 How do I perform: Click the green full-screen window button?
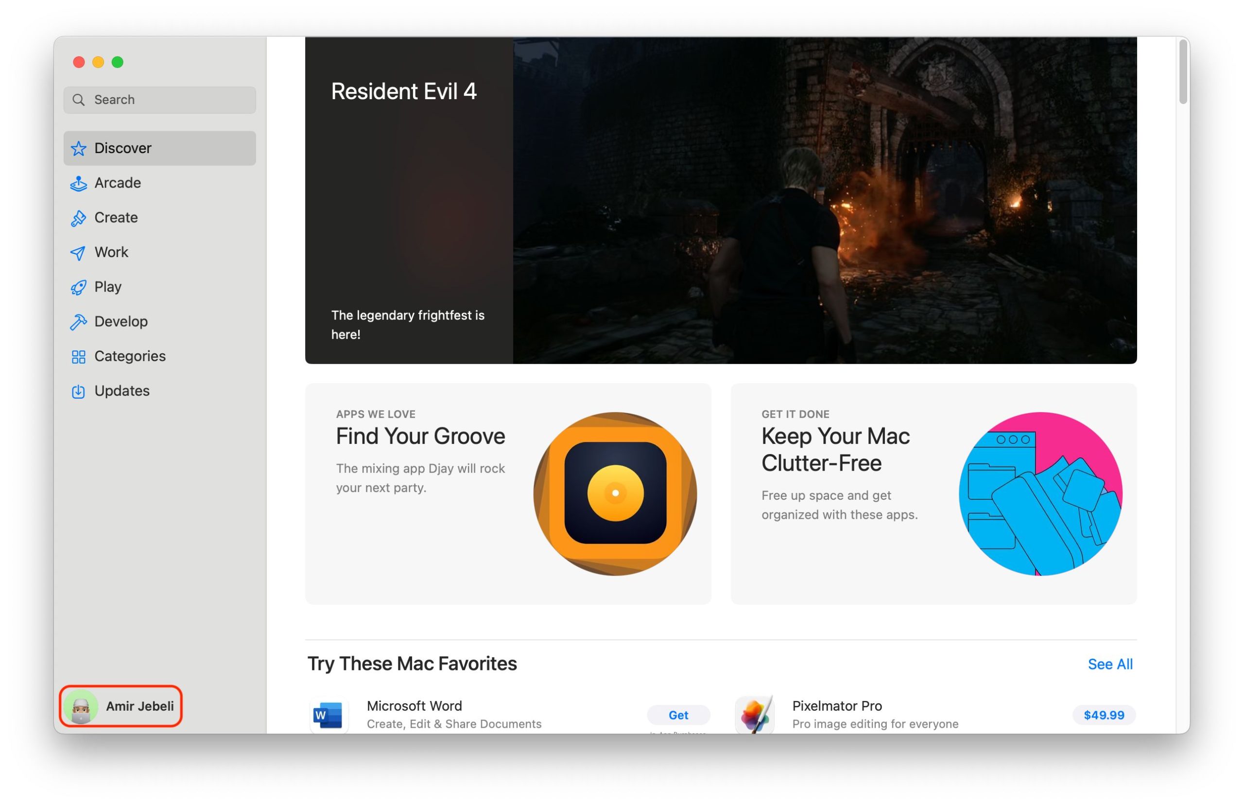tap(118, 62)
